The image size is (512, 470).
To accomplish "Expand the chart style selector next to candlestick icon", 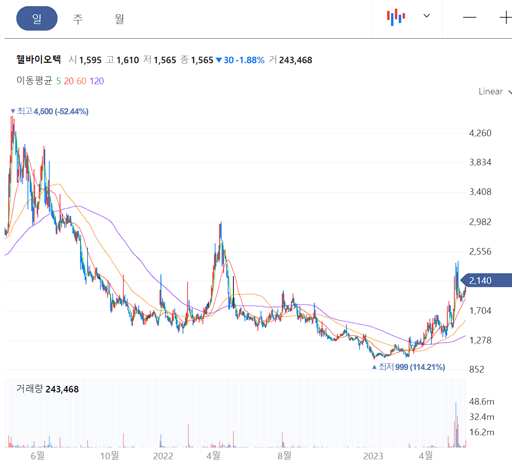I will tap(426, 16).
